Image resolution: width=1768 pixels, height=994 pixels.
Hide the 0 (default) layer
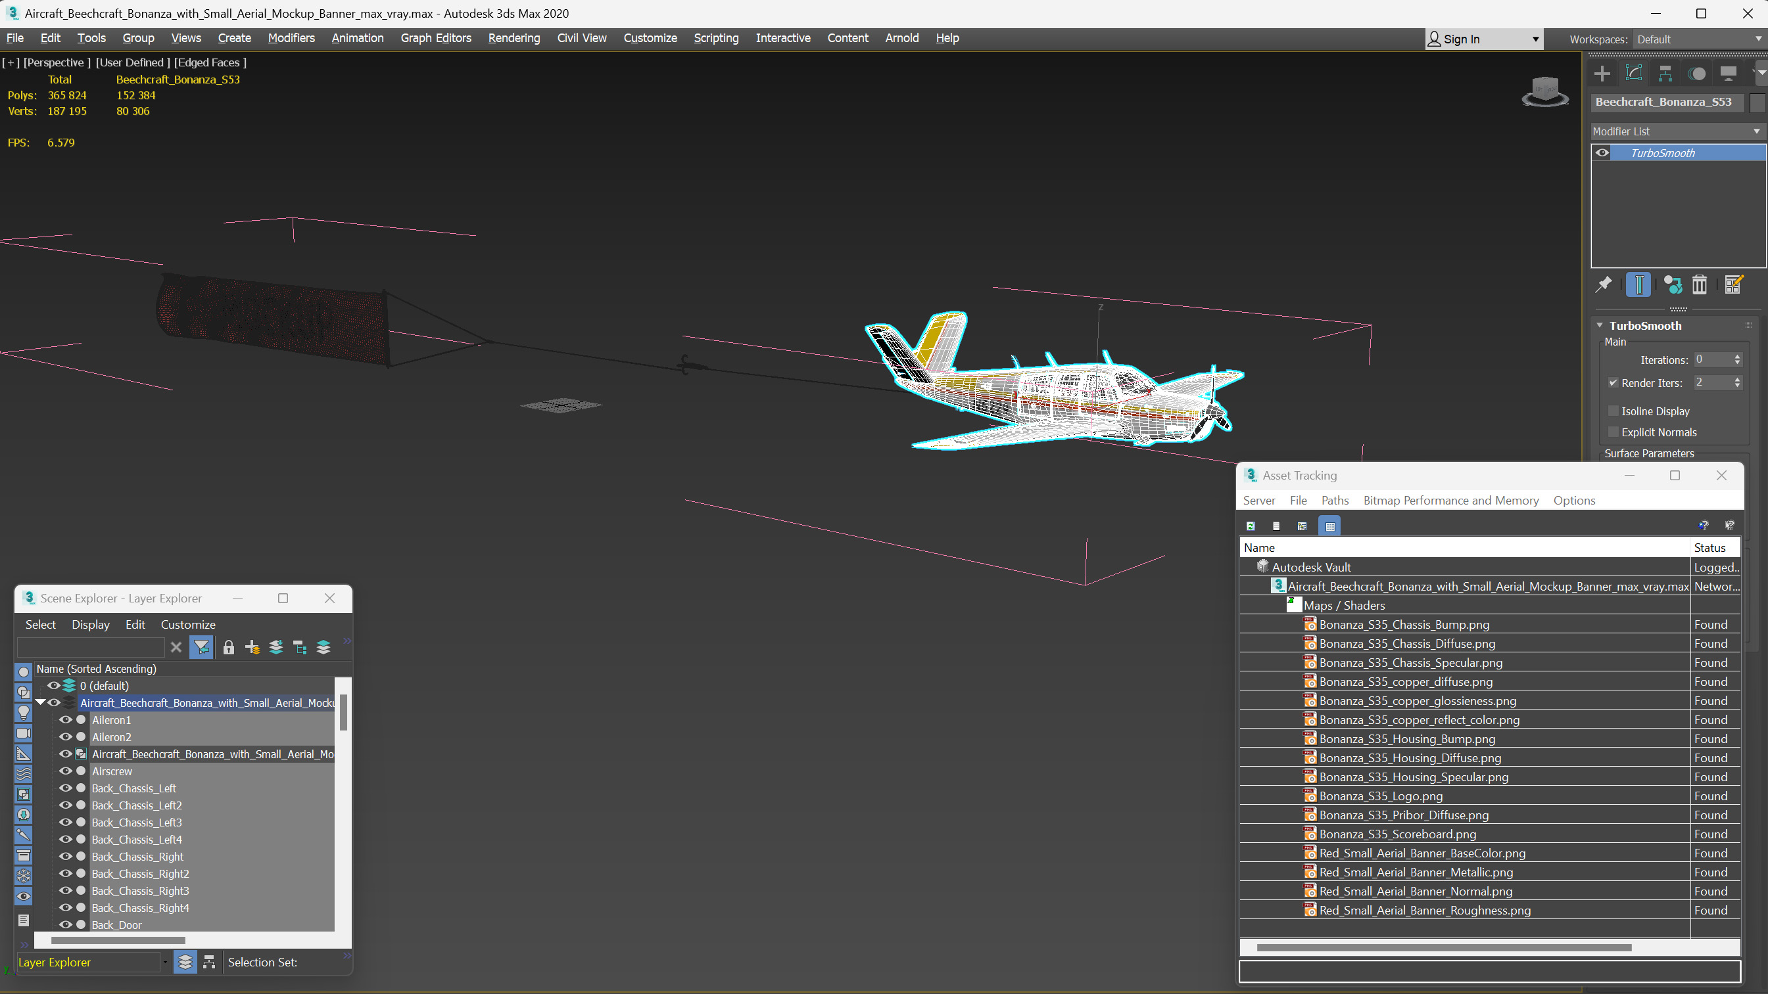click(x=53, y=685)
